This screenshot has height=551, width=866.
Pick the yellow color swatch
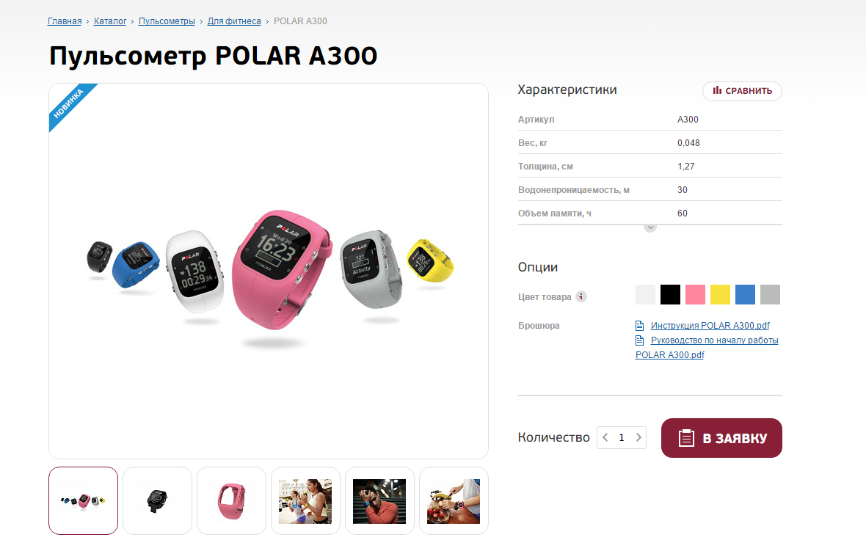coord(720,295)
